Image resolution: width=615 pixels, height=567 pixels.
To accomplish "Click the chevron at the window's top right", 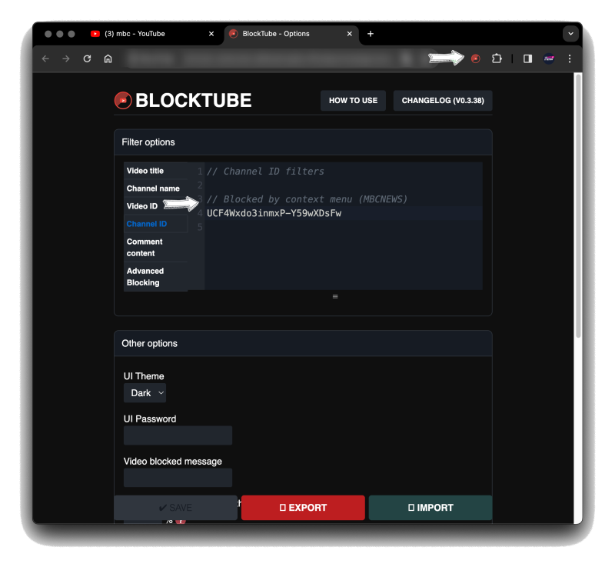I will tap(570, 33).
